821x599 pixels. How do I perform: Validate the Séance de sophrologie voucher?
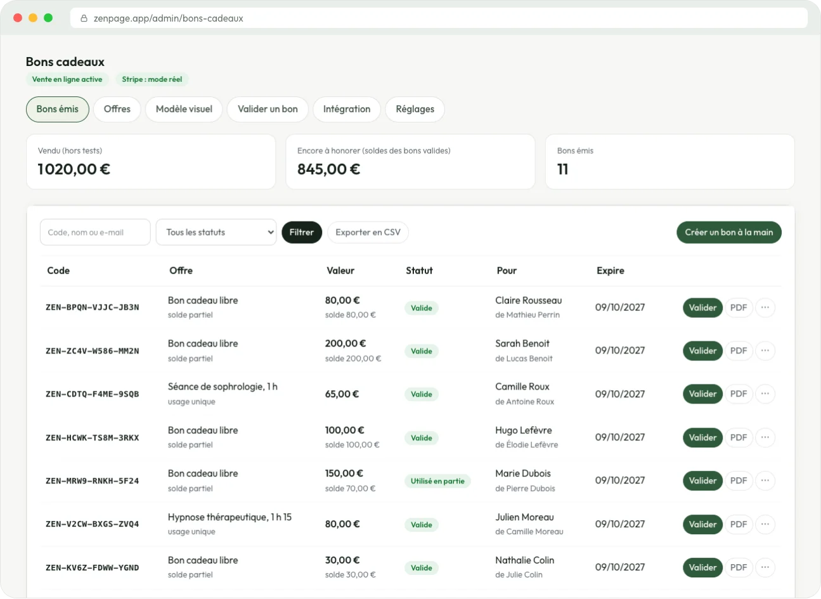pos(702,394)
